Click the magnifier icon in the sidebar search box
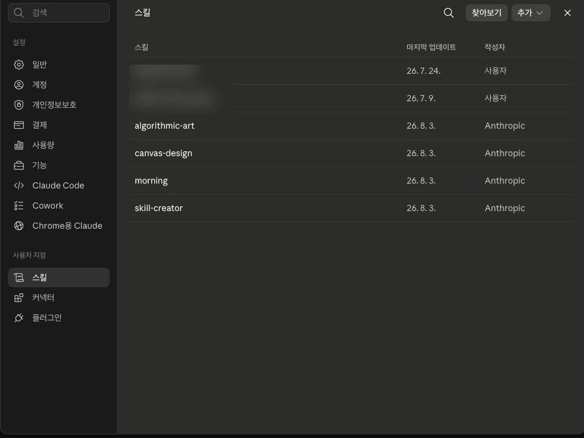Viewport: 584px width, 438px height. pos(19,13)
